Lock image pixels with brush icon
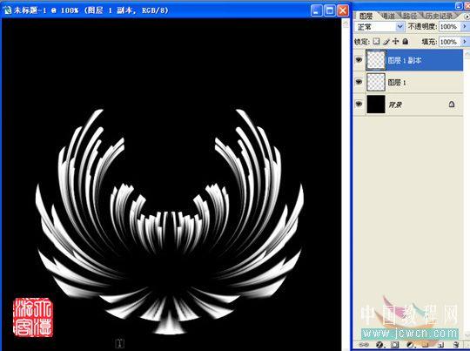Image resolution: width=470 pixels, height=351 pixels. pos(386,41)
